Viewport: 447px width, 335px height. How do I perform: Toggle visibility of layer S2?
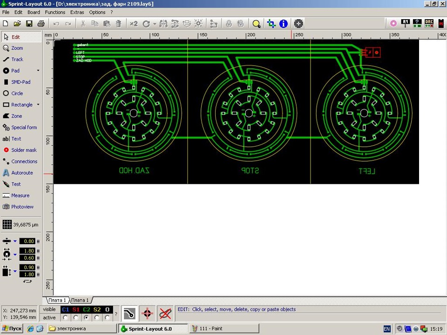click(x=97, y=309)
